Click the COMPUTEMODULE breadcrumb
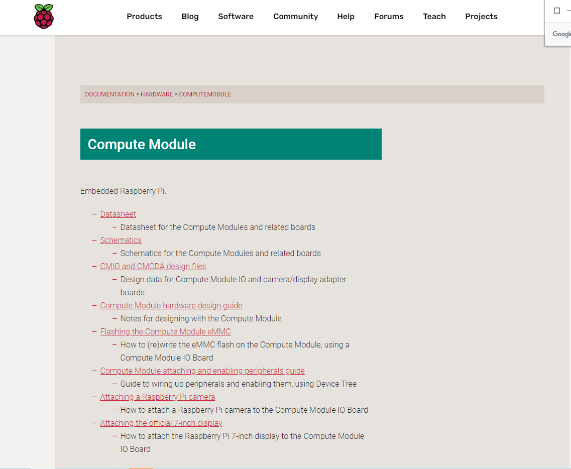This screenshot has width=571, height=469. coord(205,94)
